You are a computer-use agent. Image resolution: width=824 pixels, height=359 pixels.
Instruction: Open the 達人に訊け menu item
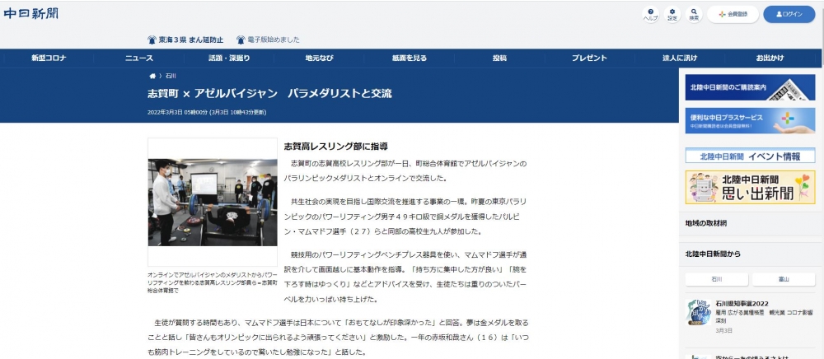coord(680,58)
